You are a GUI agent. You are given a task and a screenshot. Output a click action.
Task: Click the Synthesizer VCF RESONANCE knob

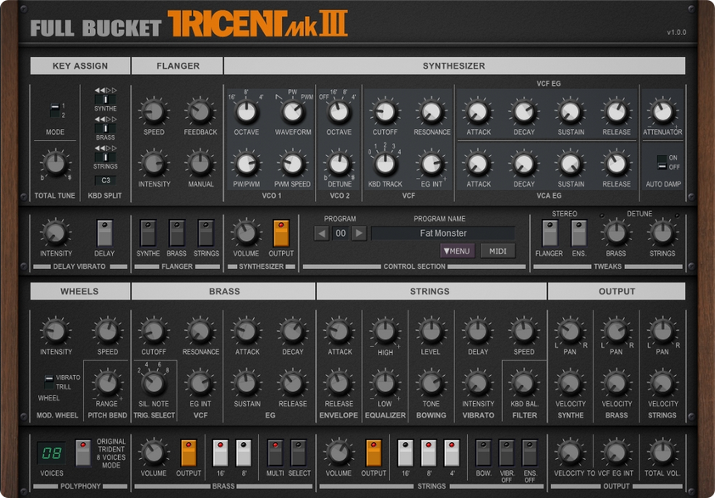coord(432,112)
